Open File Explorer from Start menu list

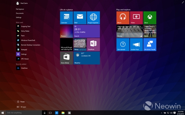(x=20, y=9)
